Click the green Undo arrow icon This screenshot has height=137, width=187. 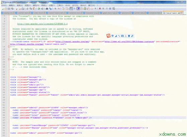(39, 9)
